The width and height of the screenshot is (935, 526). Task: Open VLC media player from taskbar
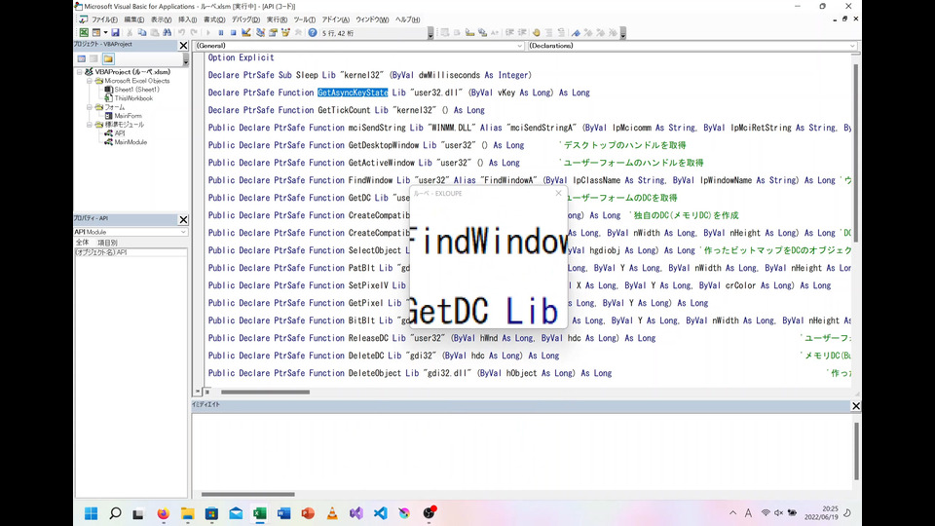[x=332, y=513]
